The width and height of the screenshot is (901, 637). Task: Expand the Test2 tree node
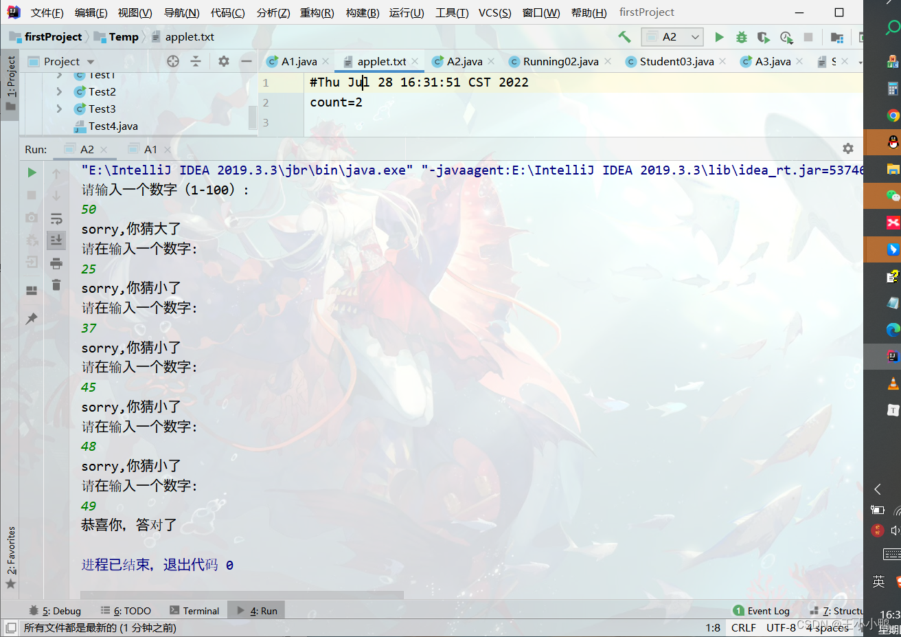(x=59, y=91)
